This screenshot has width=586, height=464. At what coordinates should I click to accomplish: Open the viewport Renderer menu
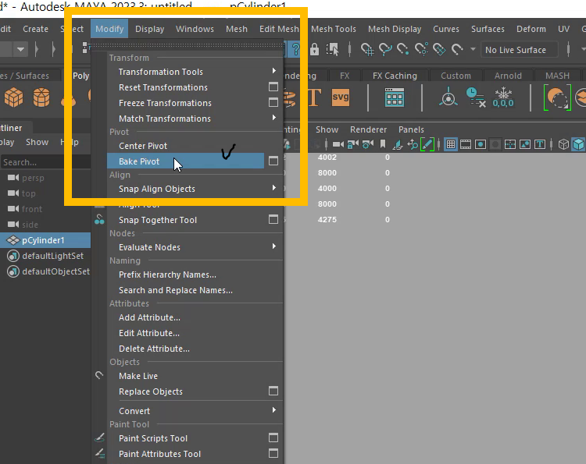368,129
